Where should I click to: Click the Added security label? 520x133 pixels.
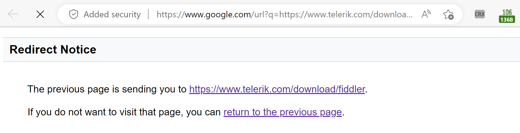(x=112, y=15)
